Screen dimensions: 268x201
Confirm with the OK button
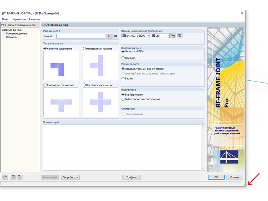[x=216, y=177]
